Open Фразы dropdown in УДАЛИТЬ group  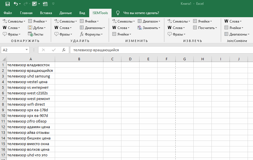[64, 34]
